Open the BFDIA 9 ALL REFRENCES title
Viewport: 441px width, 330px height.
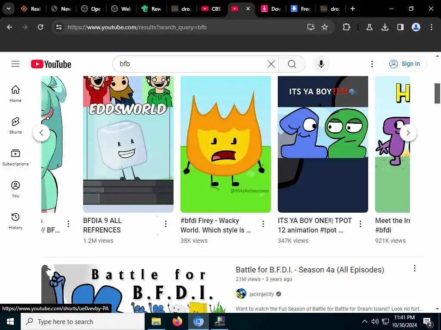coord(102,225)
